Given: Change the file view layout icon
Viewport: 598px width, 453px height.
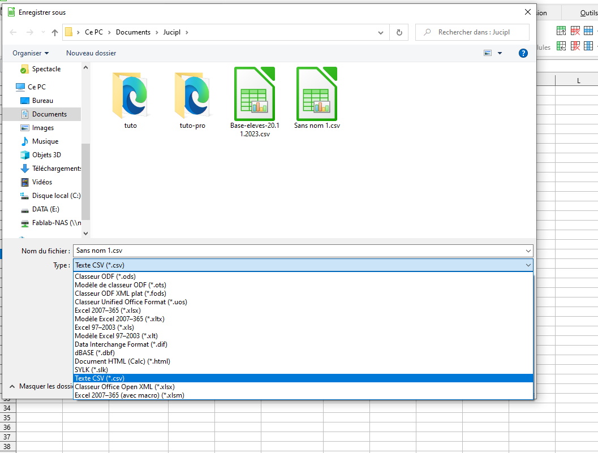Looking at the screenshot, I should click(488, 53).
